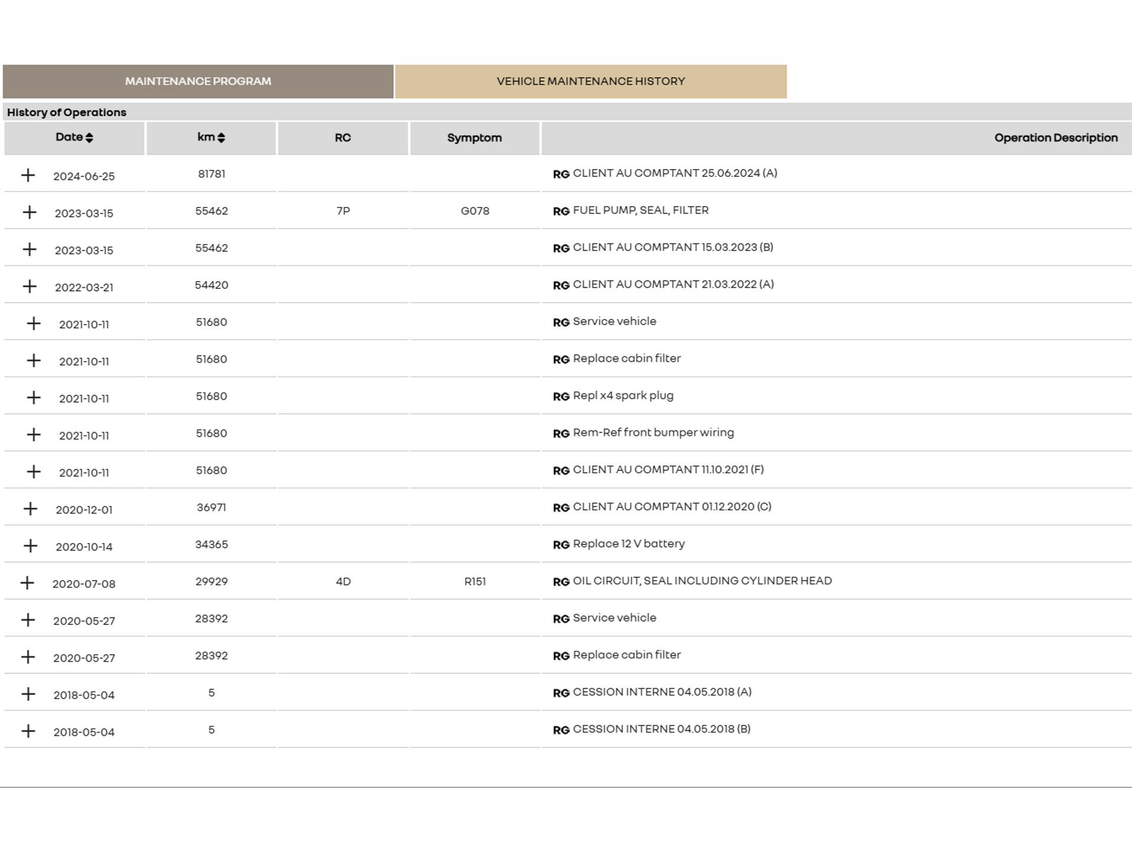The width and height of the screenshot is (1132, 849).
Task: Expand the FUEL PUMP, SEAL, FILTER row
Action: pyautogui.click(x=29, y=212)
